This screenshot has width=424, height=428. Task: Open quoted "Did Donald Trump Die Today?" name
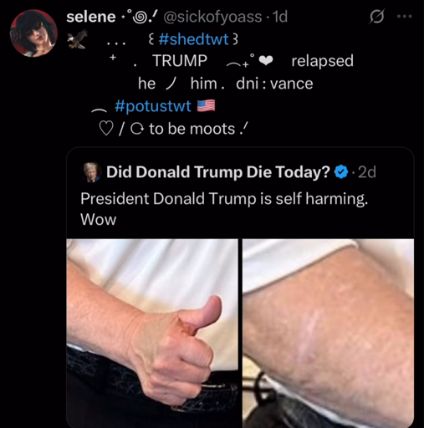tap(218, 171)
